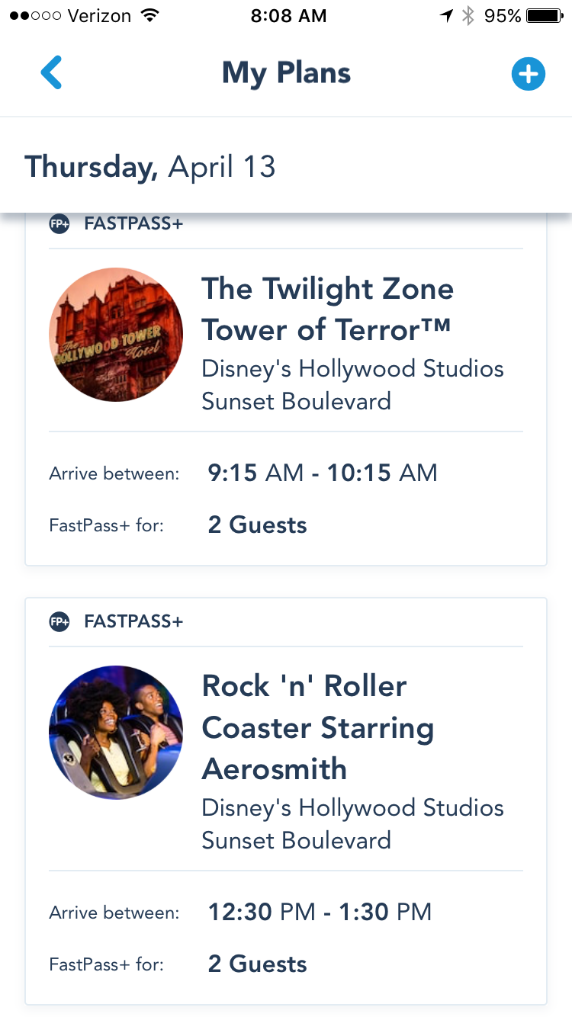Open Rock 'n' Roller Coaster Starring Aerosmith title
Viewport: 572px width, 1017px height.
317,727
